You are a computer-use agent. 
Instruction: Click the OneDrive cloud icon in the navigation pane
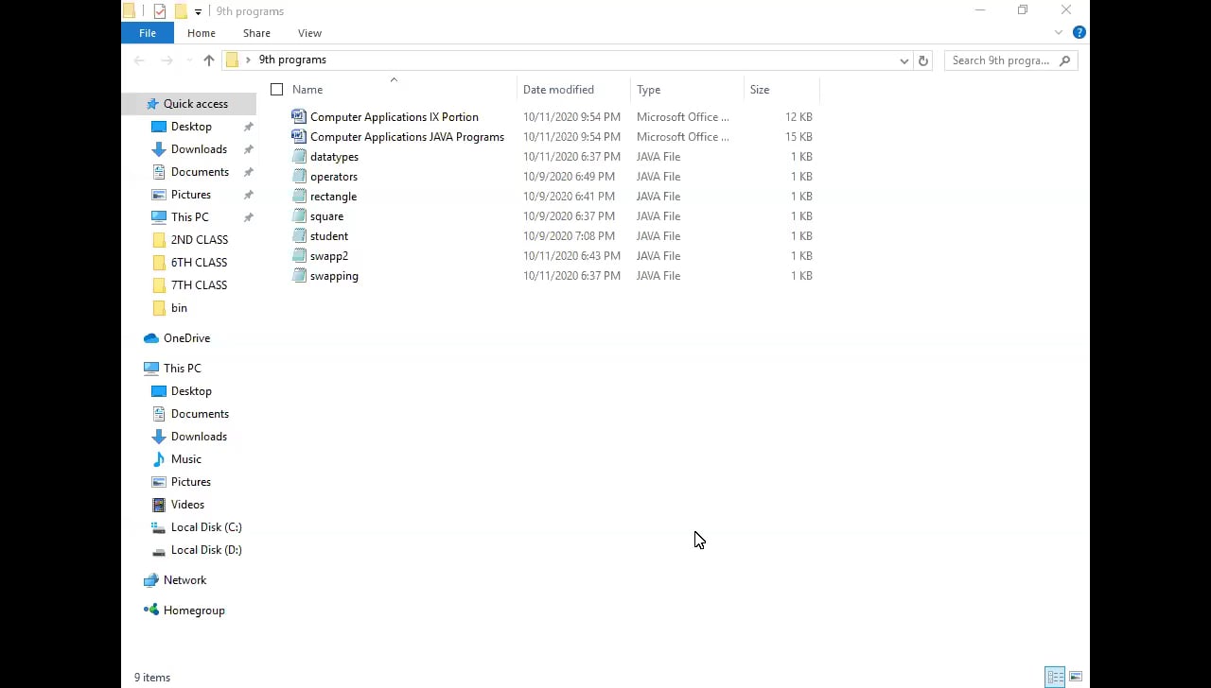151,338
